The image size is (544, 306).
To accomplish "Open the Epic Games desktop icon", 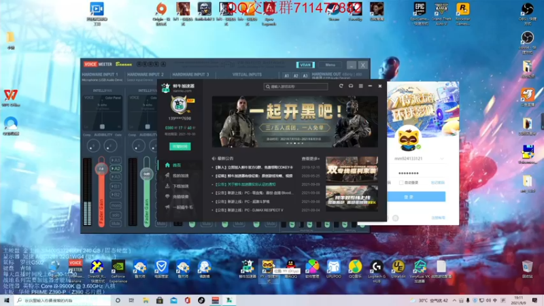I will pyautogui.click(x=420, y=13).
